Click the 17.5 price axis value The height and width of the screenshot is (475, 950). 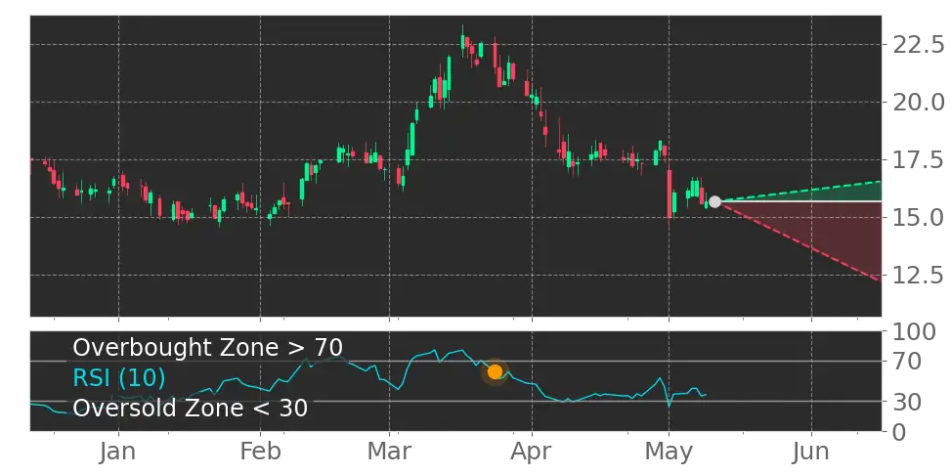918,160
